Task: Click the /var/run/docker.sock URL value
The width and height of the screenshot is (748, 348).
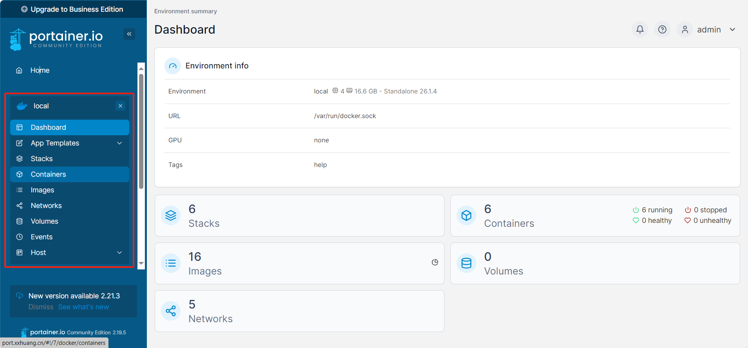Action: 345,116
